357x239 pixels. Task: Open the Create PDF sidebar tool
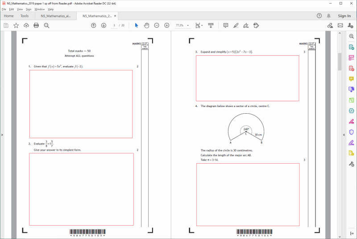[x=351, y=68]
